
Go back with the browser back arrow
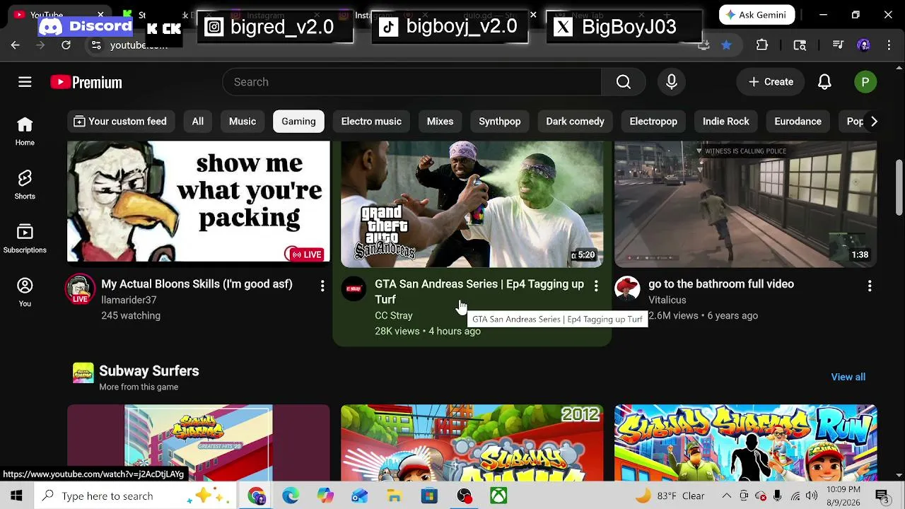point(15,45)
